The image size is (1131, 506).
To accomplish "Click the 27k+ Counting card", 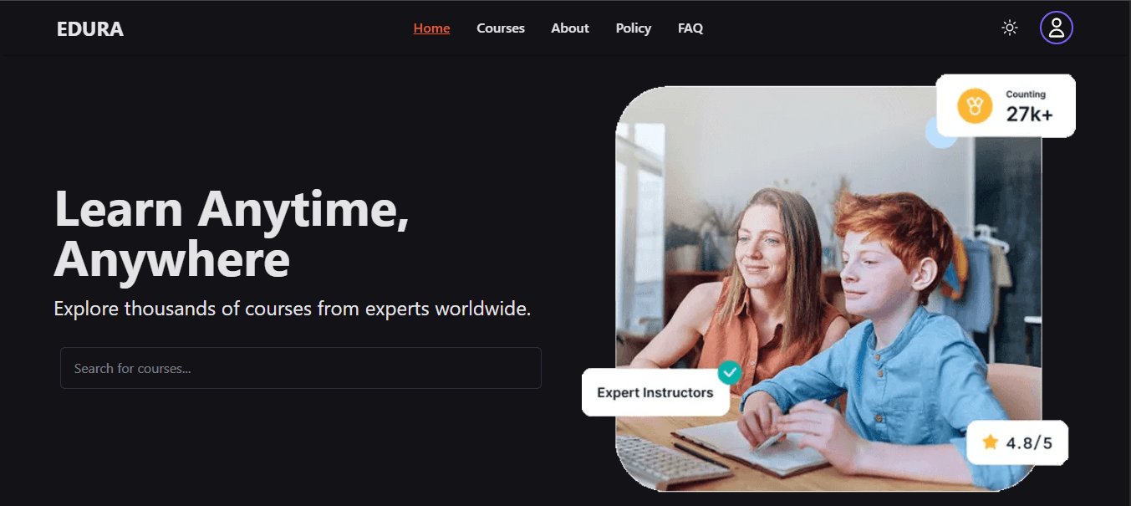I will tap(1006, 105).
